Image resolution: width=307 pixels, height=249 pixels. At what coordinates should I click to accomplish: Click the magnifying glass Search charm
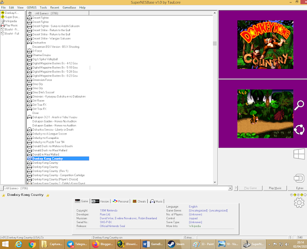tap(299, 105)
